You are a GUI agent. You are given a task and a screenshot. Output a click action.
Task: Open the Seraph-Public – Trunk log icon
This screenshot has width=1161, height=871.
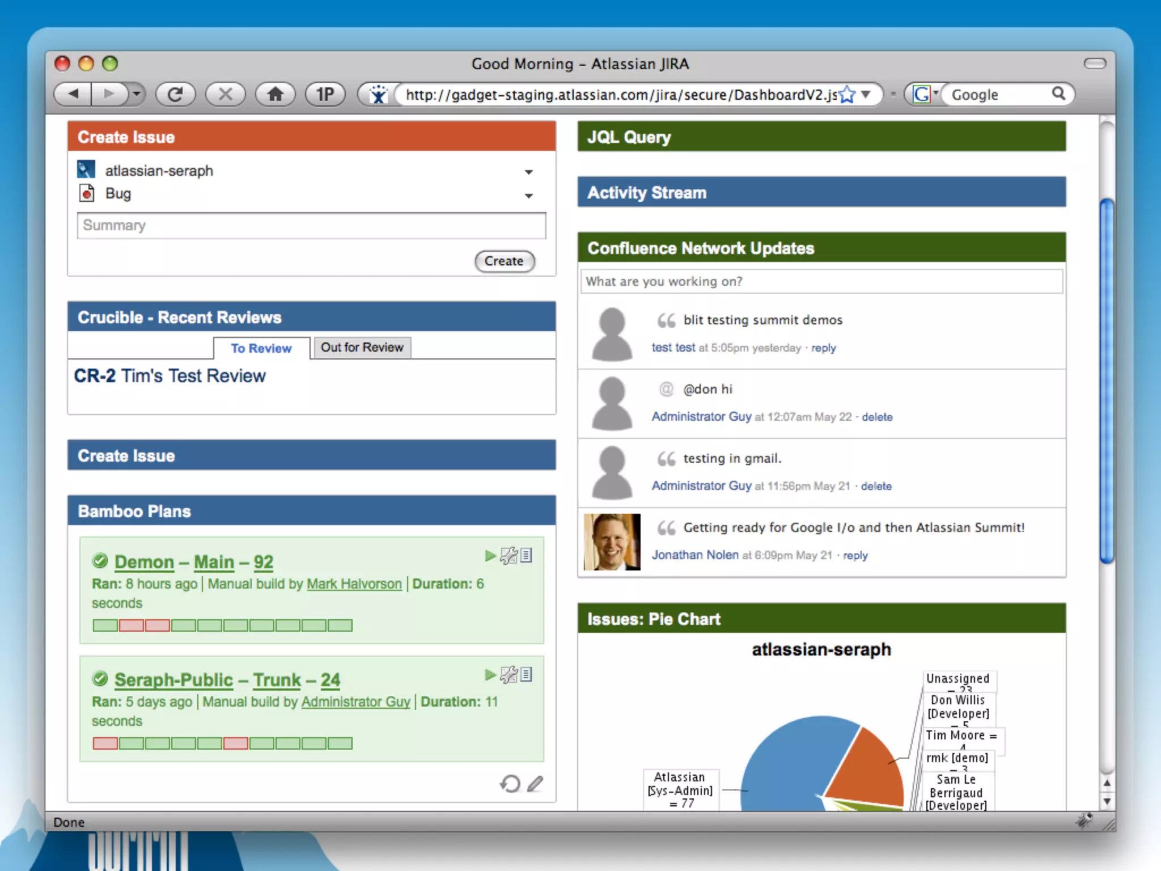click(526, 674)
